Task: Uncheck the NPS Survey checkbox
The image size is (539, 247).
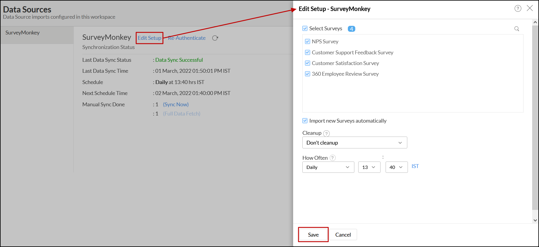Action: coord(307,42)
